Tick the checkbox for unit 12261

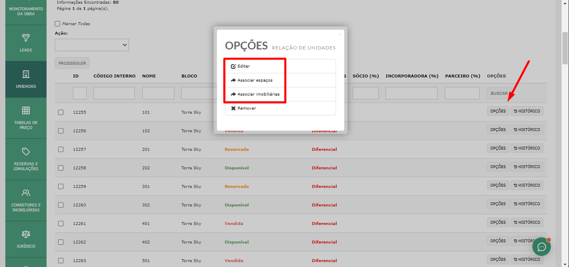click(61, 223)
